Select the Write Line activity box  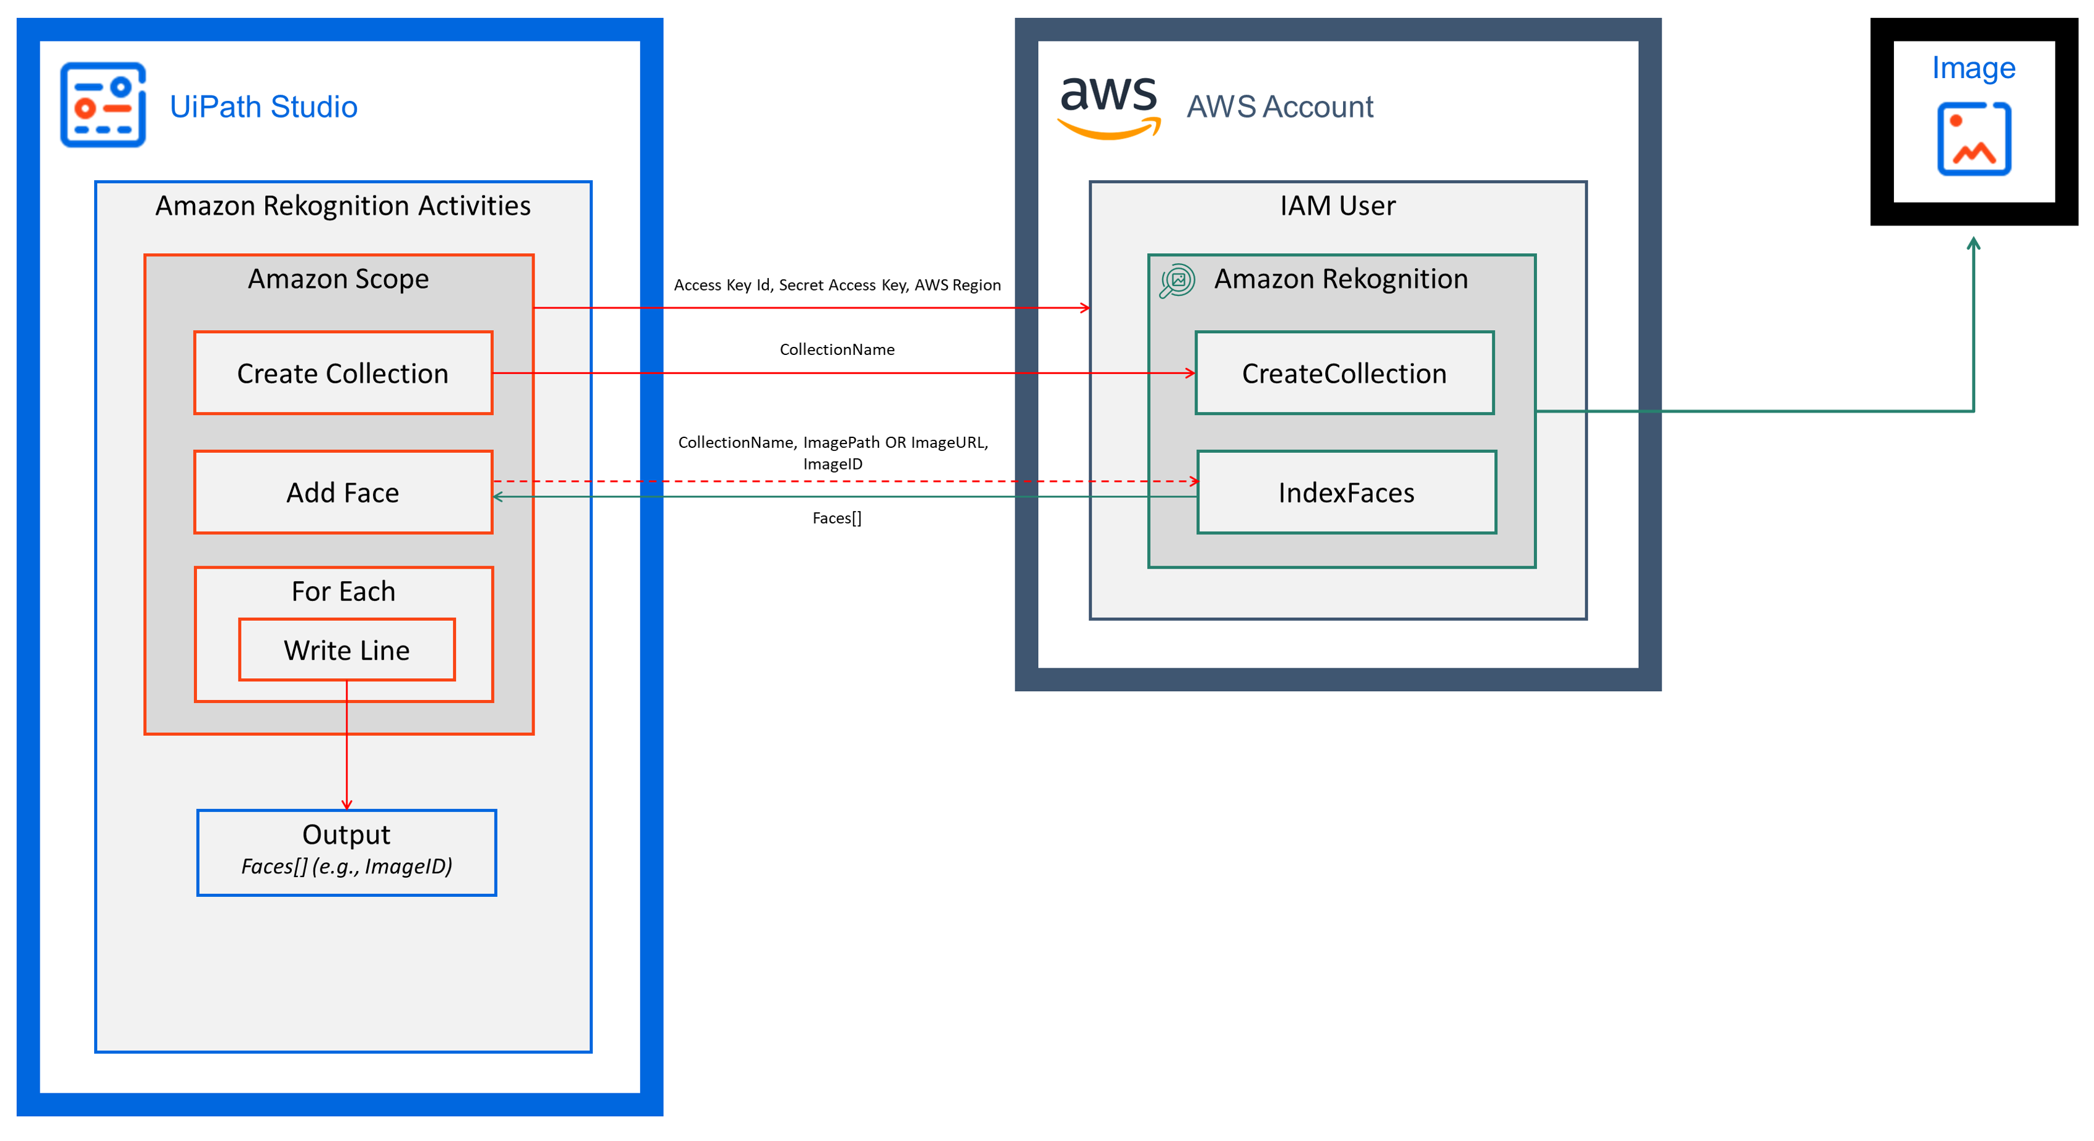click(347, 650)
